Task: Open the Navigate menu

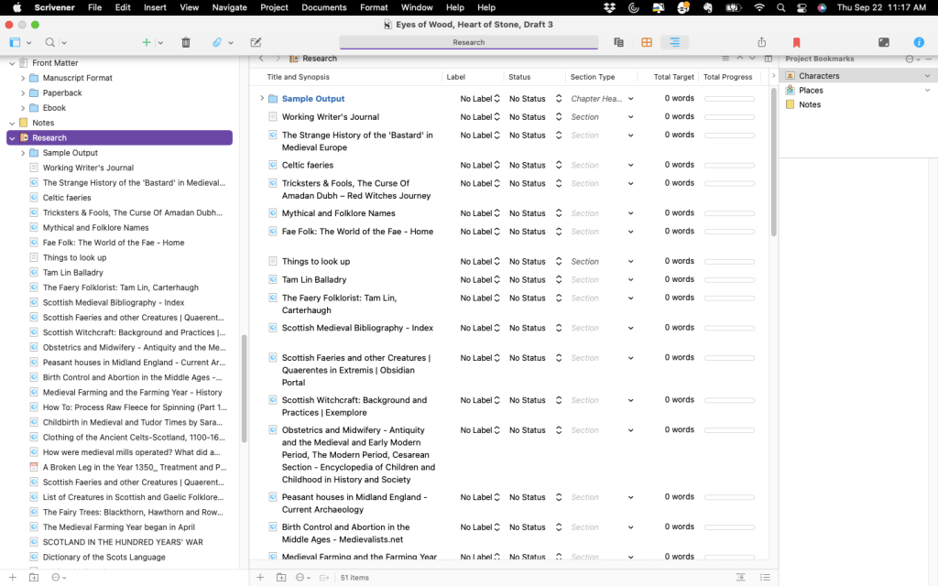Action: tap(229, 7)
